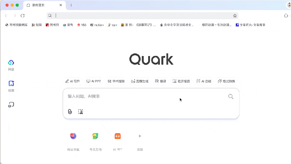Start 截屏搜题 screenshot question search
Viewport: 291px width, 164px height.
[x=181, y=81]
